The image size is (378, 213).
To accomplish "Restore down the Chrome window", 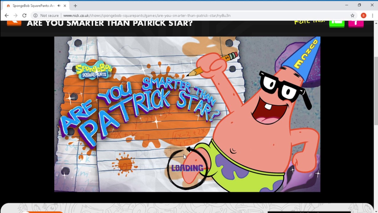I will [359, 5].
